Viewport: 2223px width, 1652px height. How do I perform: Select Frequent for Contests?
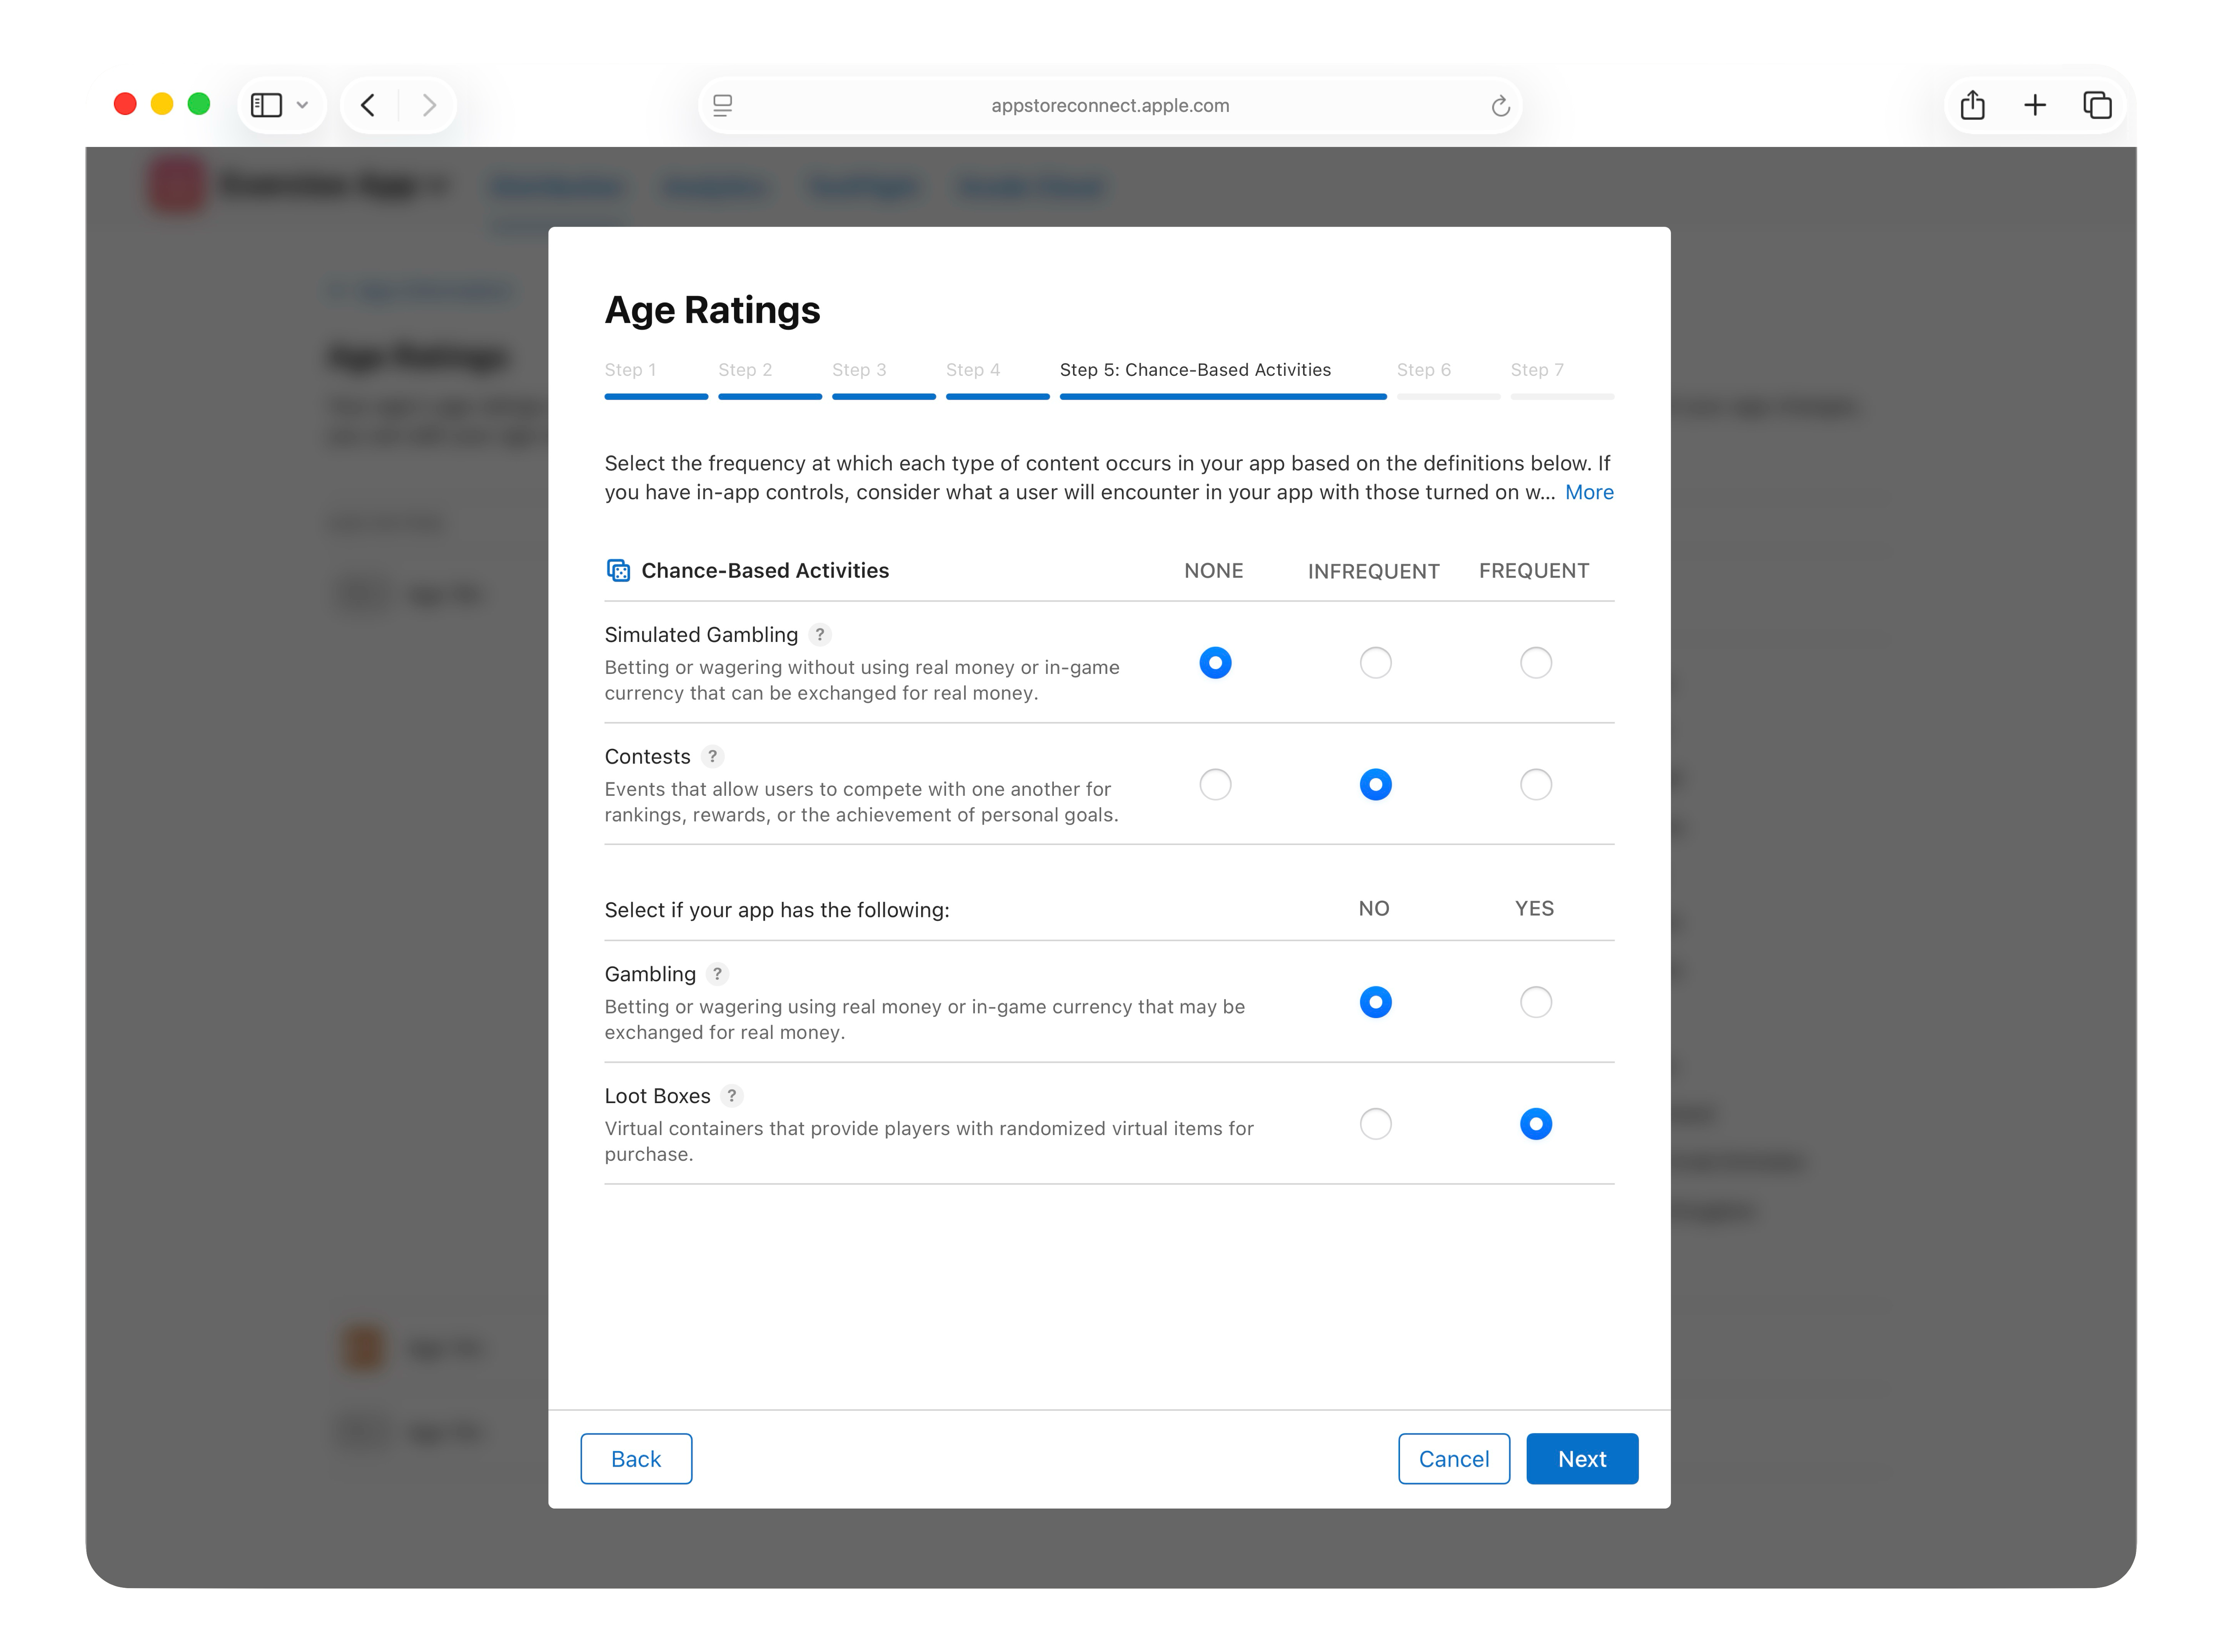(x=1535, y=785)
